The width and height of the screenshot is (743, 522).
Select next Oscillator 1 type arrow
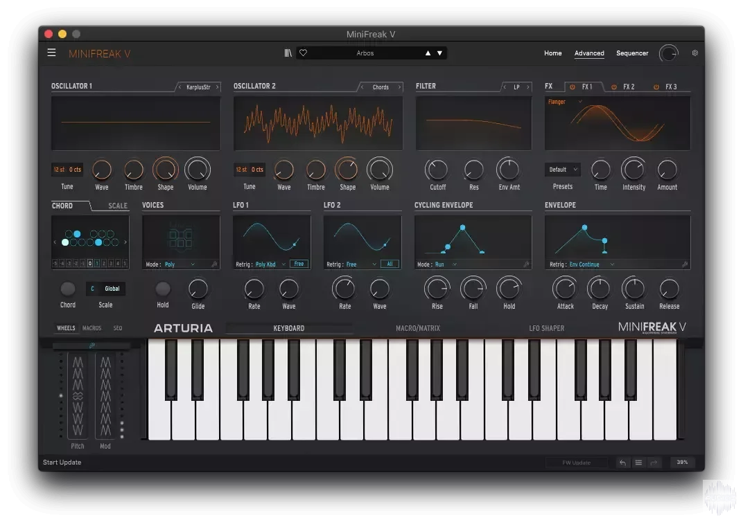(218, 87)
